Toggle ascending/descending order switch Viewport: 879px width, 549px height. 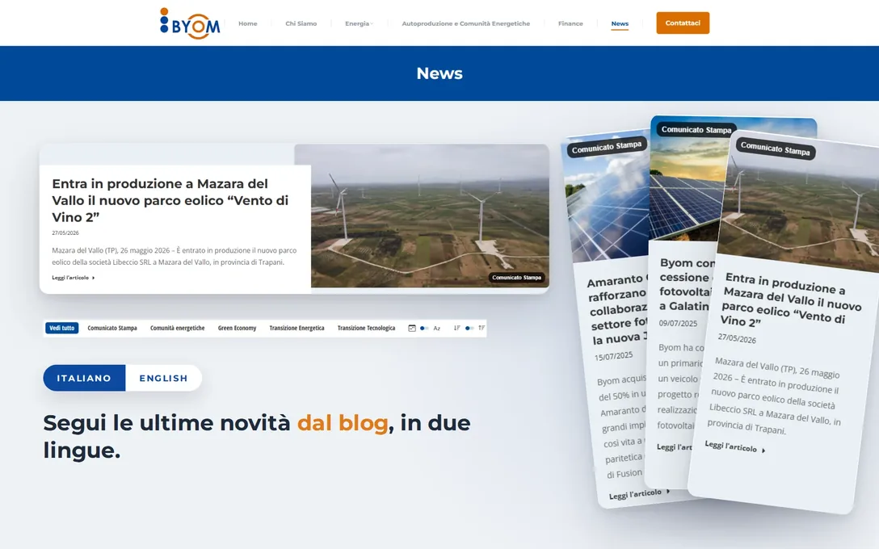click(x=469, y=328)
